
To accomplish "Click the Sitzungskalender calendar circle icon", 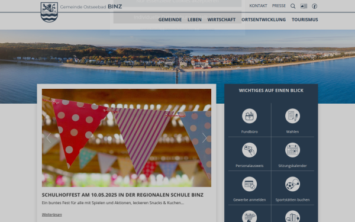I will (x=292, y=150).
